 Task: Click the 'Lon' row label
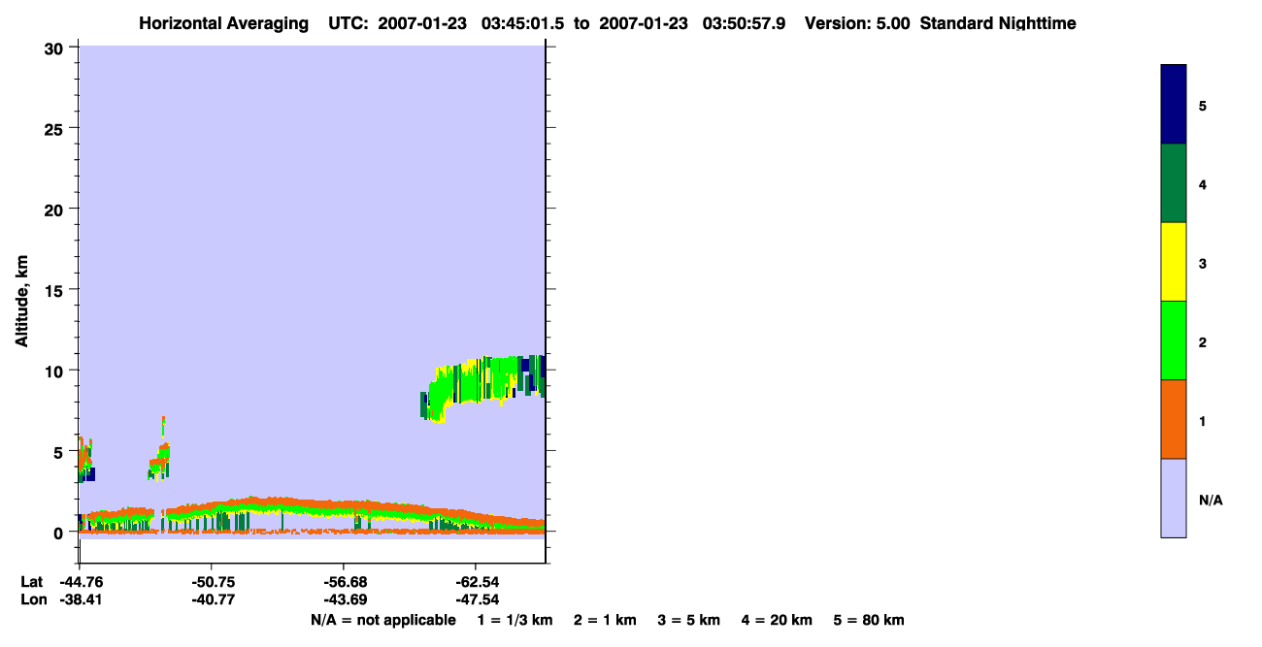tap(32, 600)
